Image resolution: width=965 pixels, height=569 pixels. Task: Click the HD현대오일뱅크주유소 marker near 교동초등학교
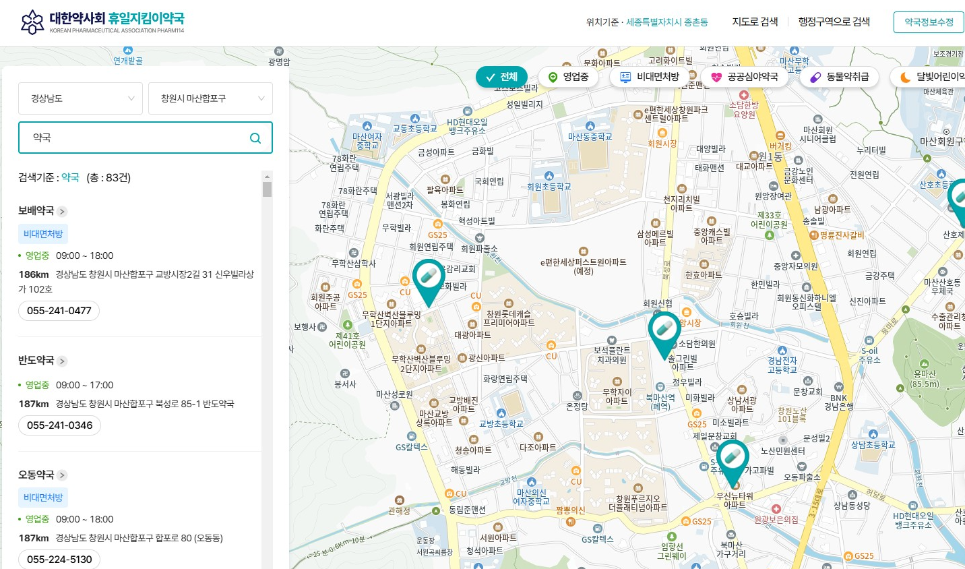pyautogui.click(x=467, y=112)
